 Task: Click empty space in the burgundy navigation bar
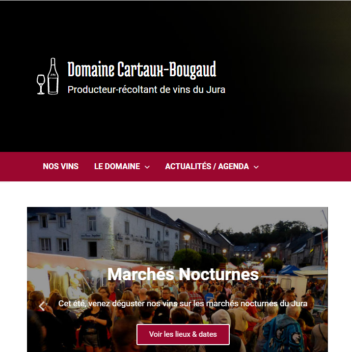[305, 167]
